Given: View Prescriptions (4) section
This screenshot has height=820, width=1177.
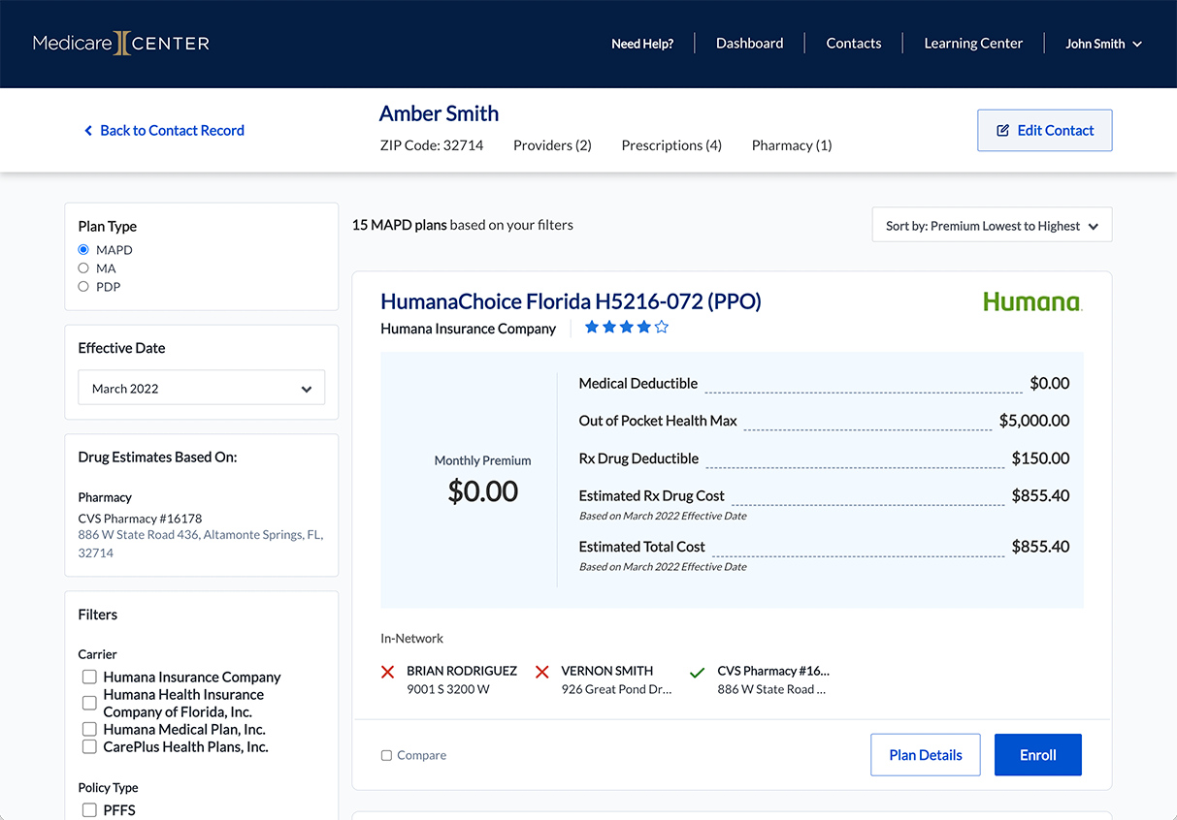Looking at the screenshot, I should [x=671, y=145].
